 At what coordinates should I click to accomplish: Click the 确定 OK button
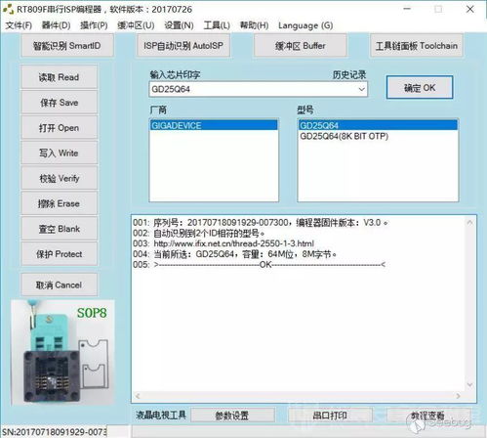tap(420, 88)
